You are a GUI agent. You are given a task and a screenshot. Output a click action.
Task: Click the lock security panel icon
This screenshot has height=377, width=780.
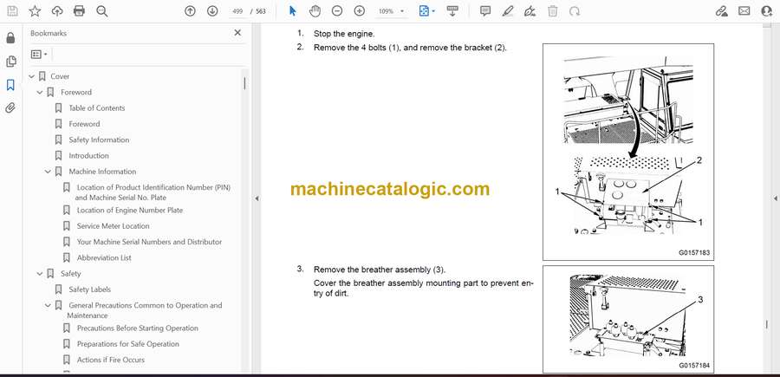(x=10, y=38)
